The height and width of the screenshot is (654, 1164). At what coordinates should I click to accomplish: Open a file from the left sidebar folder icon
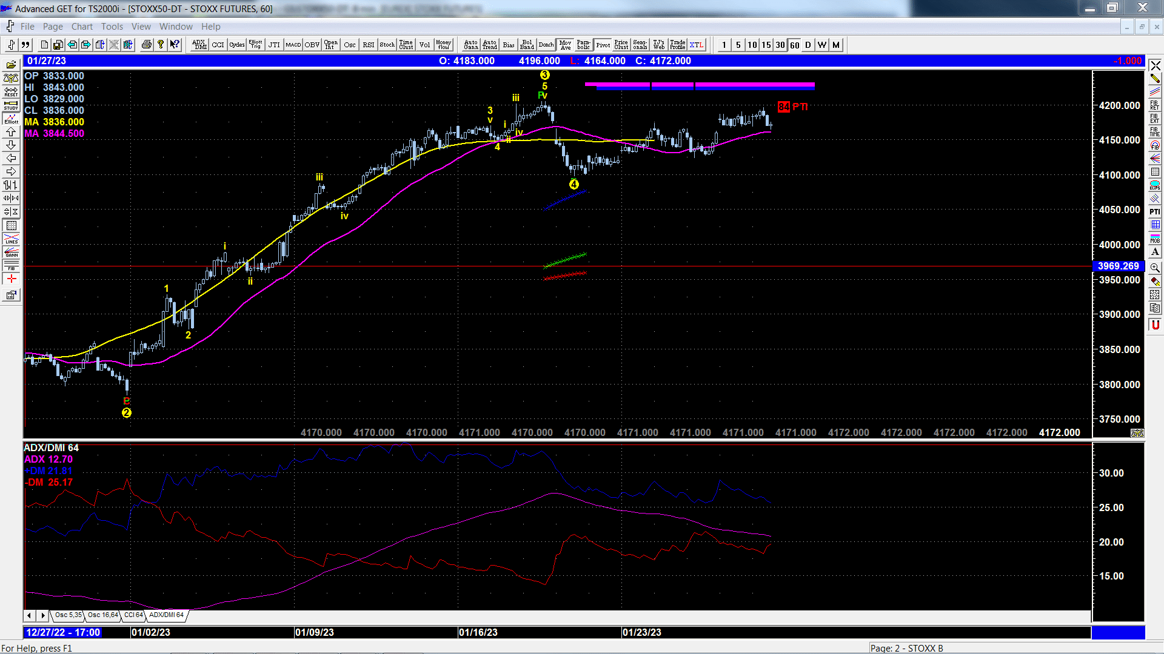(x=12, y=65)
